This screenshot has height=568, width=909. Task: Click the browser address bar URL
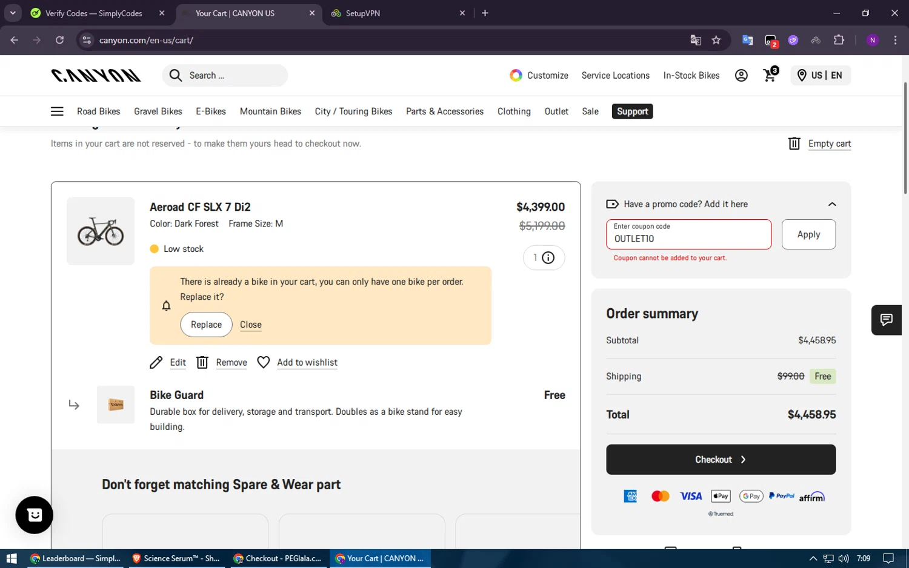[146, 40]
